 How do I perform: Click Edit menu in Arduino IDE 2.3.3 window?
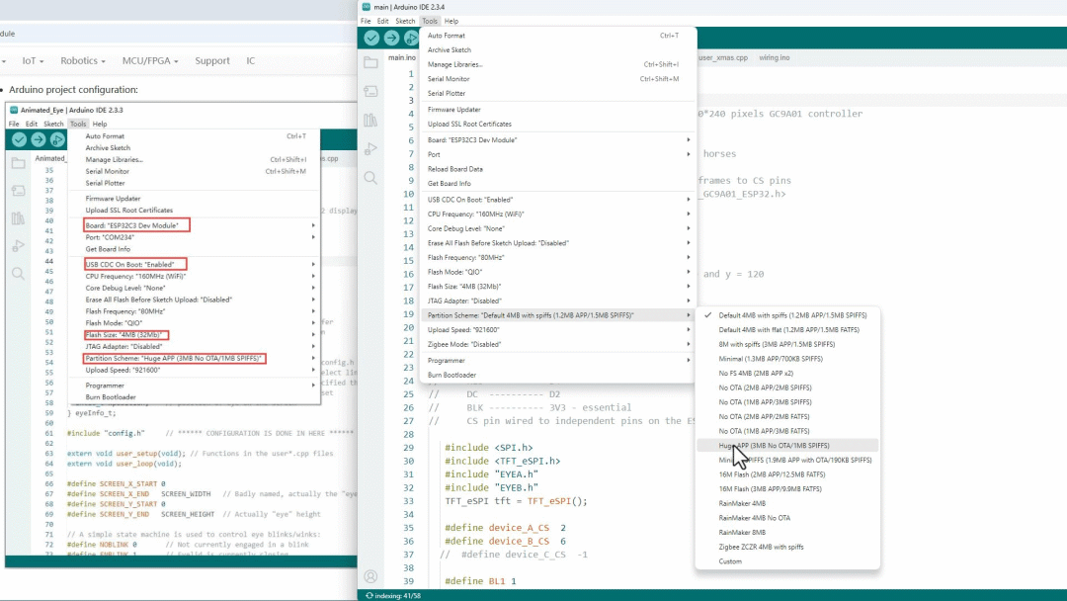coord(32,124)
